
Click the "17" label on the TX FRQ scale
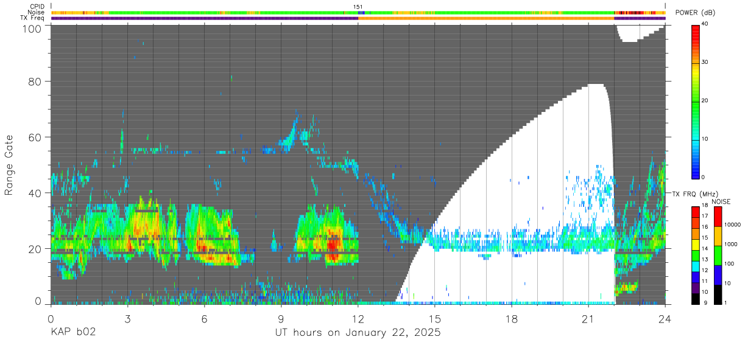coord(705,217)
